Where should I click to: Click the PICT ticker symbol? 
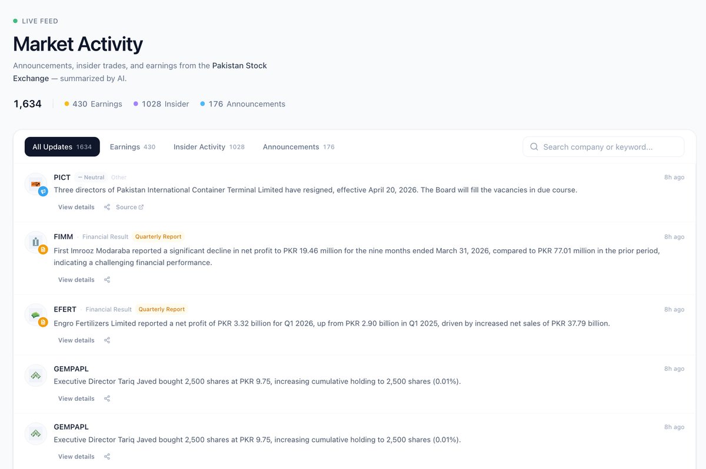click(62, 177)
